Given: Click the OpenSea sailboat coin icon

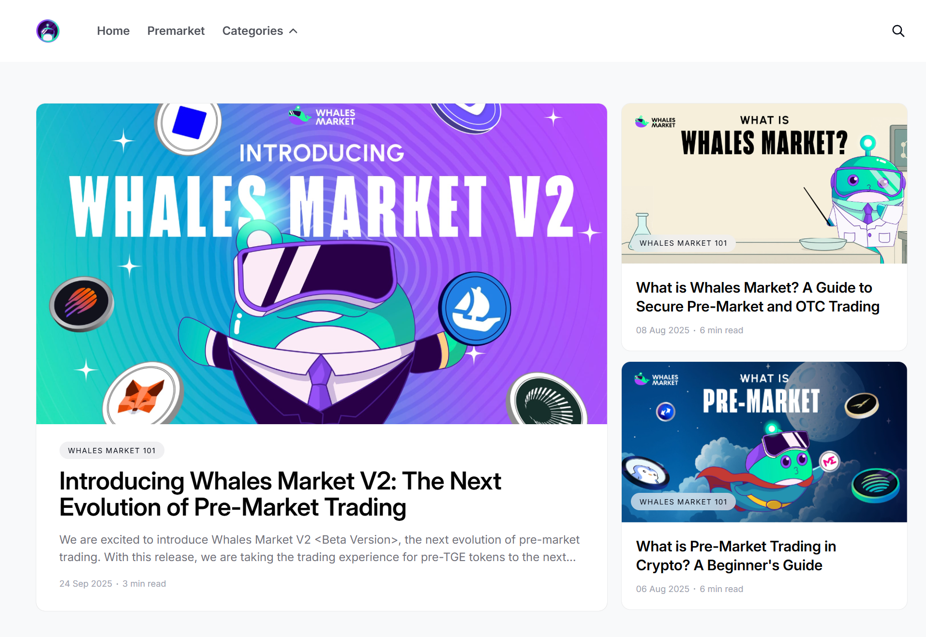Looking at the screenshot, I should coord(474,309).
